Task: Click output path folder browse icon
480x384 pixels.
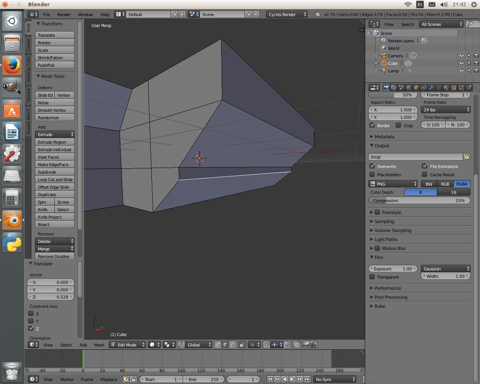Action: click(x=467, y=157)
